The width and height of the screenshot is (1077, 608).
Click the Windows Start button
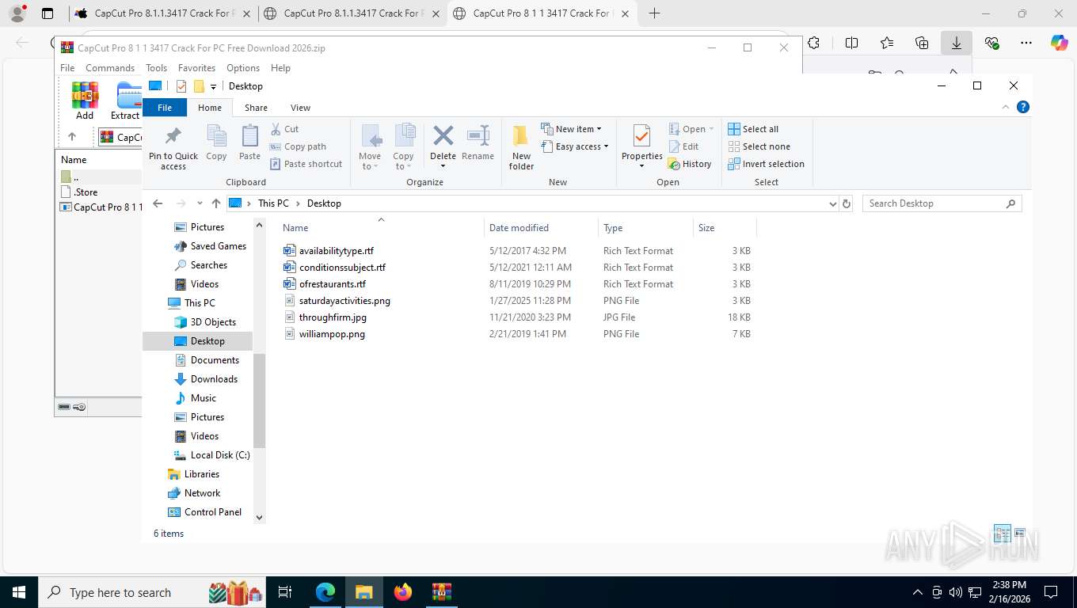coord(18,592)
